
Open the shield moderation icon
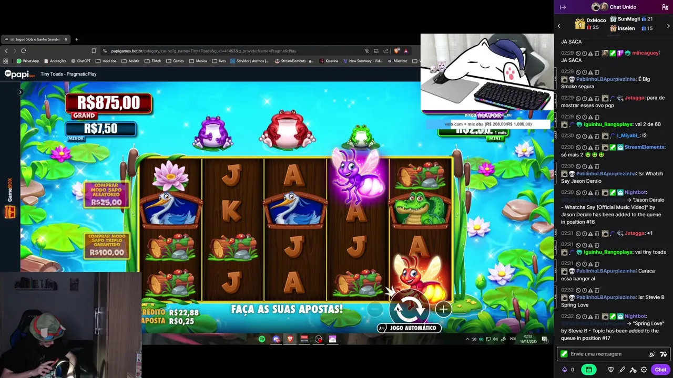point(610,370)
